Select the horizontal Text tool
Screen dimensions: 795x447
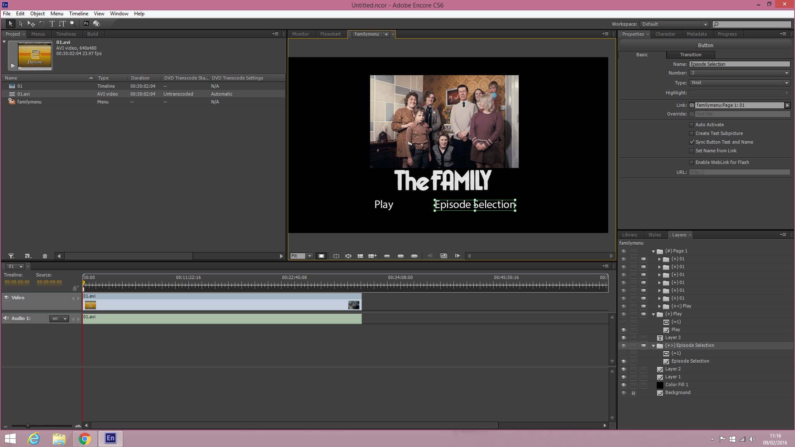[x=52, y=24]
